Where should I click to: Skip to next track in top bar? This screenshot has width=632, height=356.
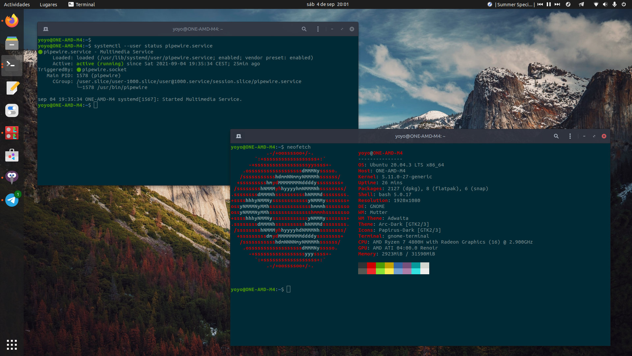[x=557, y=4]
